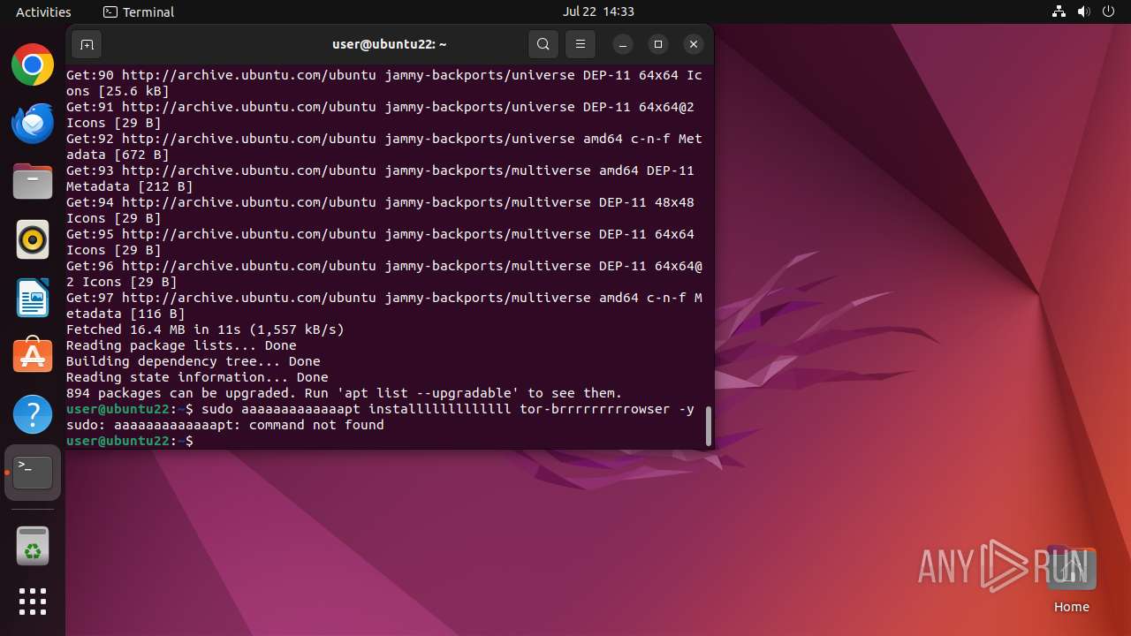Image resolution: width=1131 pixels, height=636 pixels.
Task: Open Thunderbird Mail from the dock
Action: (33, 123)
